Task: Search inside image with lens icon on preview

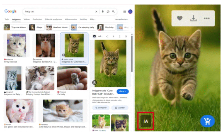Action: [x=94, y=82]
